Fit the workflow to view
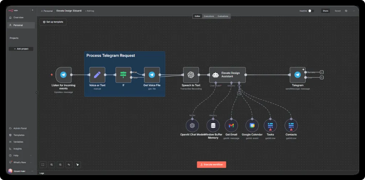This screenshot has height=180, width=365. (43, 164)
